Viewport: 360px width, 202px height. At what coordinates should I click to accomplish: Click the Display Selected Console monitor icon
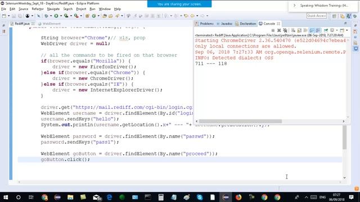(332, 30)
